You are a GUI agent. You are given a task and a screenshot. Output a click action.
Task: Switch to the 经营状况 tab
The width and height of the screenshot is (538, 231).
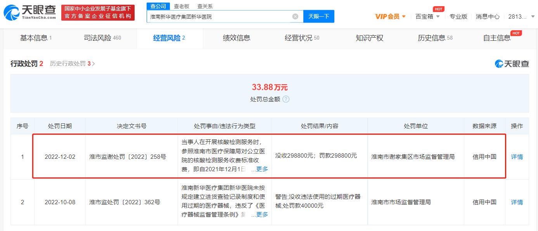[302, 38]
